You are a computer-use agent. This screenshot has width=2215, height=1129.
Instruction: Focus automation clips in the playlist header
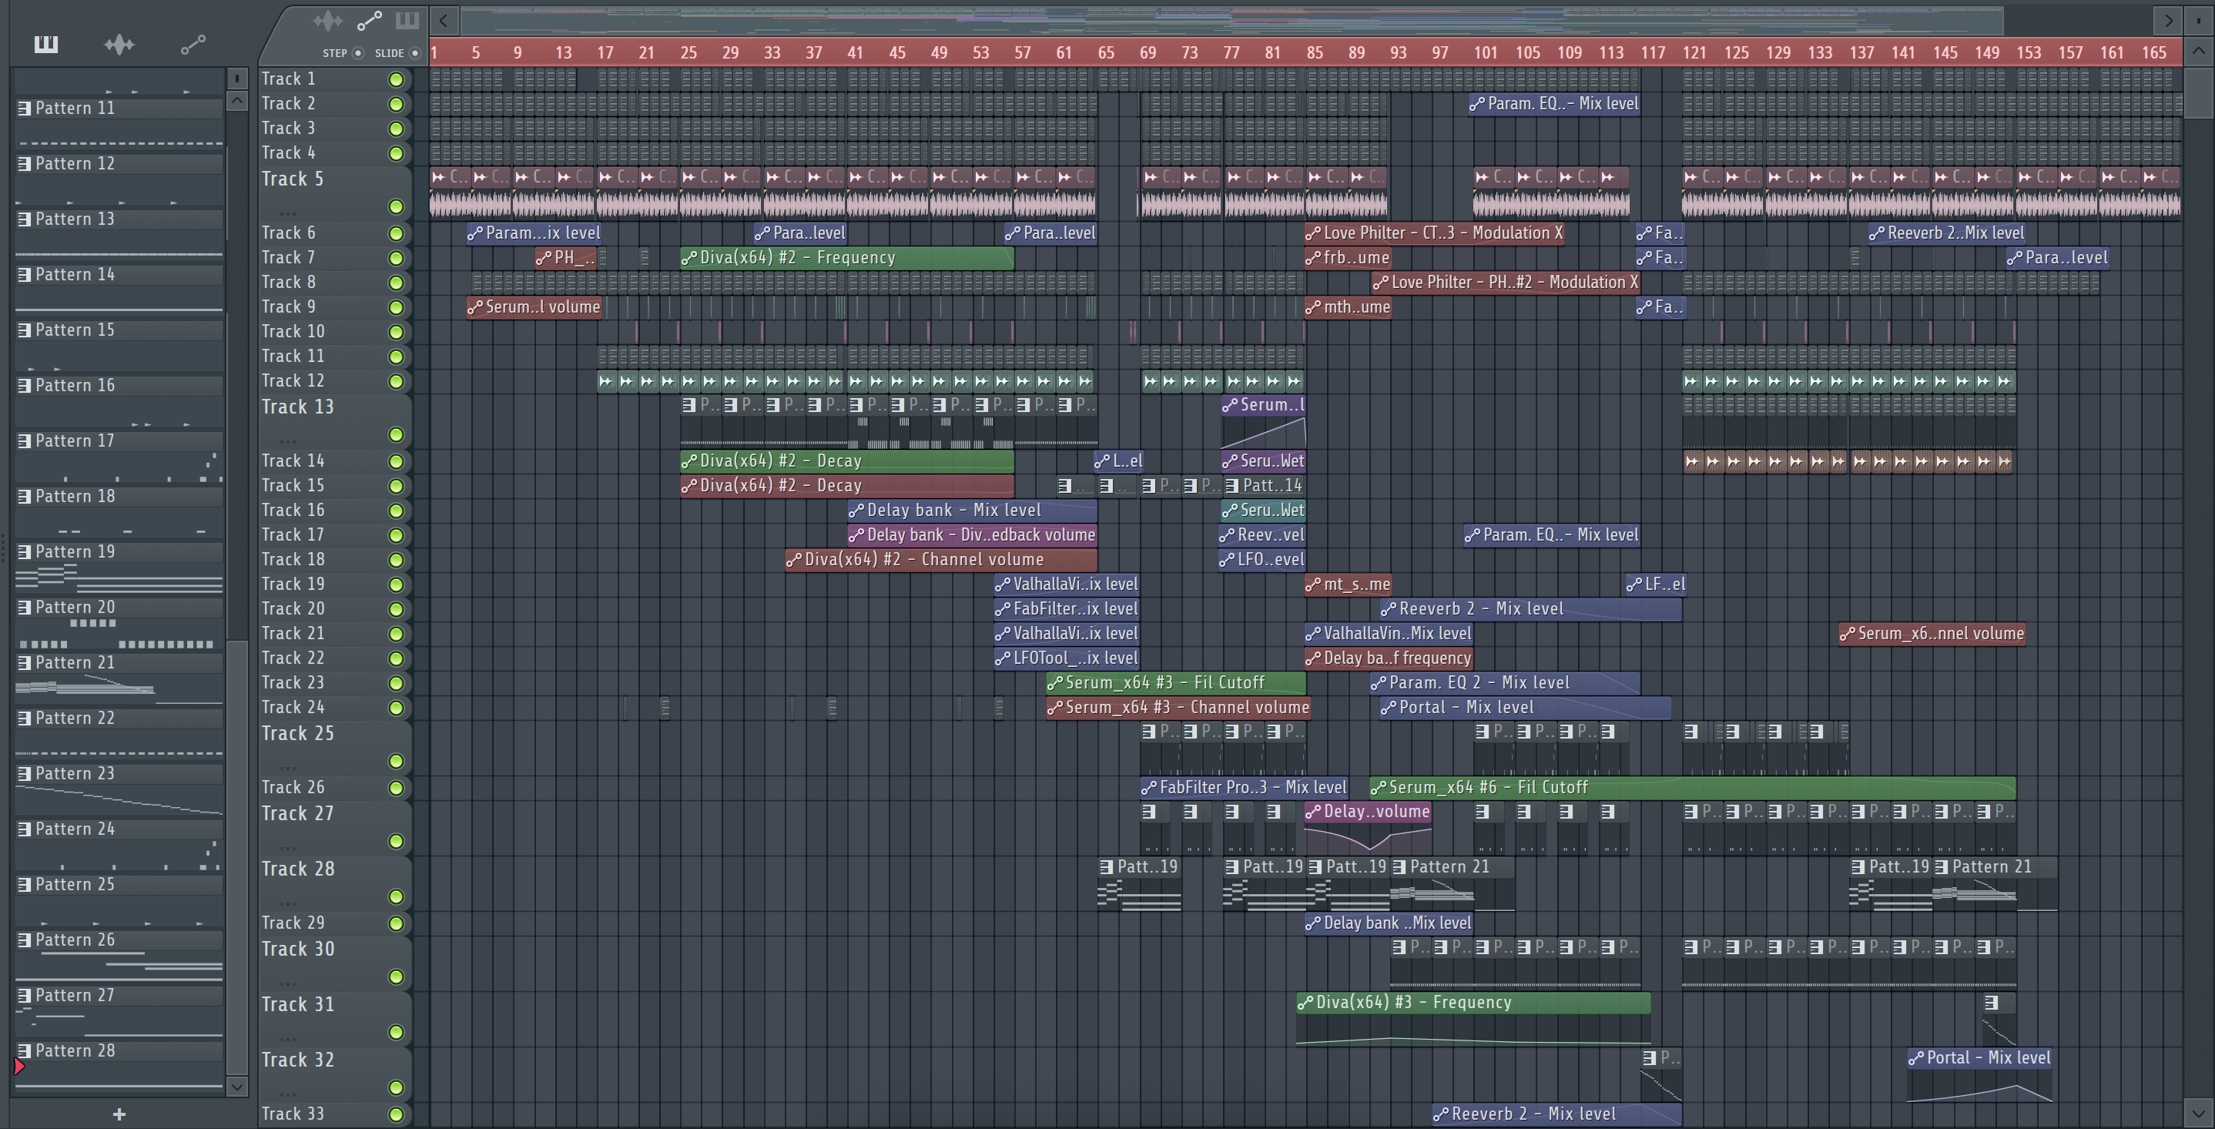(369, 20)
